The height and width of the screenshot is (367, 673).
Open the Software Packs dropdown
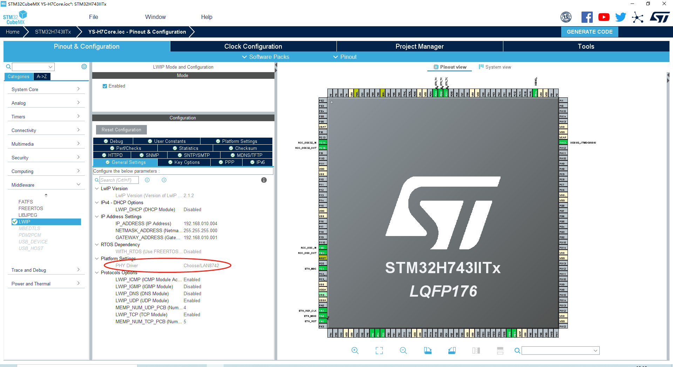(x=266, y=57)
